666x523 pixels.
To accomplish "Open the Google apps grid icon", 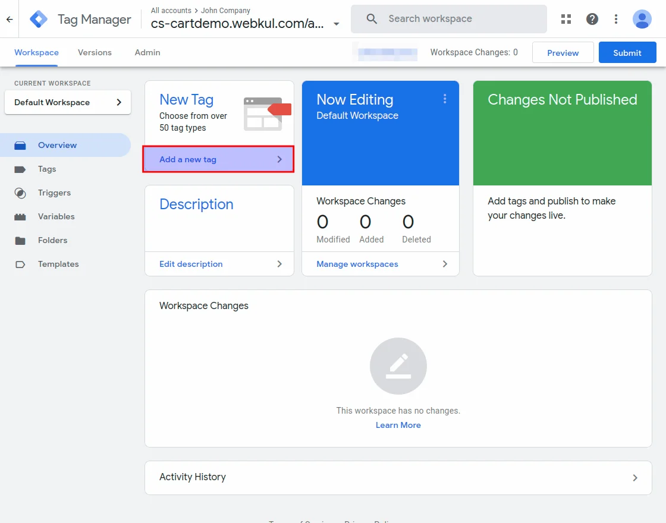I will coord(566,19).
